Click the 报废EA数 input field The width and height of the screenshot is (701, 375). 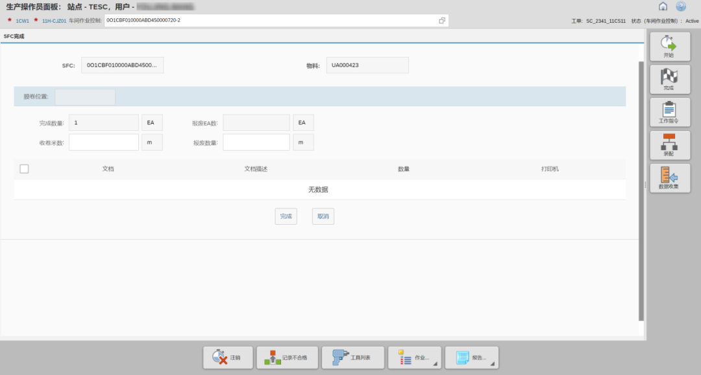point(256,122)
